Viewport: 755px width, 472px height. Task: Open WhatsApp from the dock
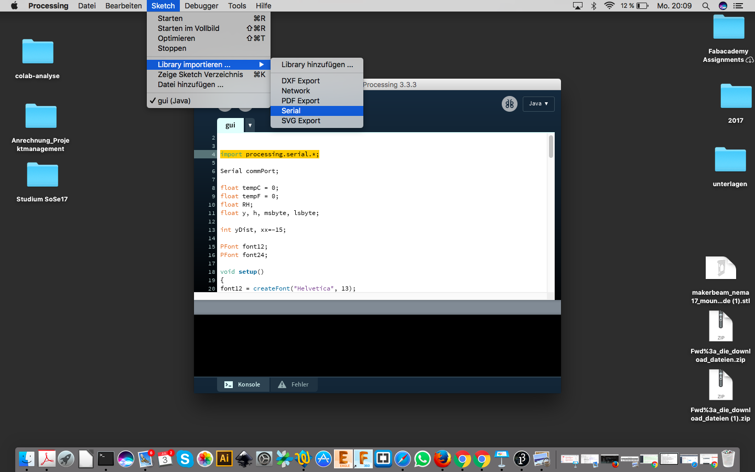coord(423,459)
